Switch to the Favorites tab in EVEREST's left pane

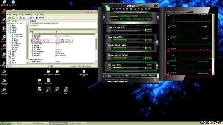click(15, 21)
